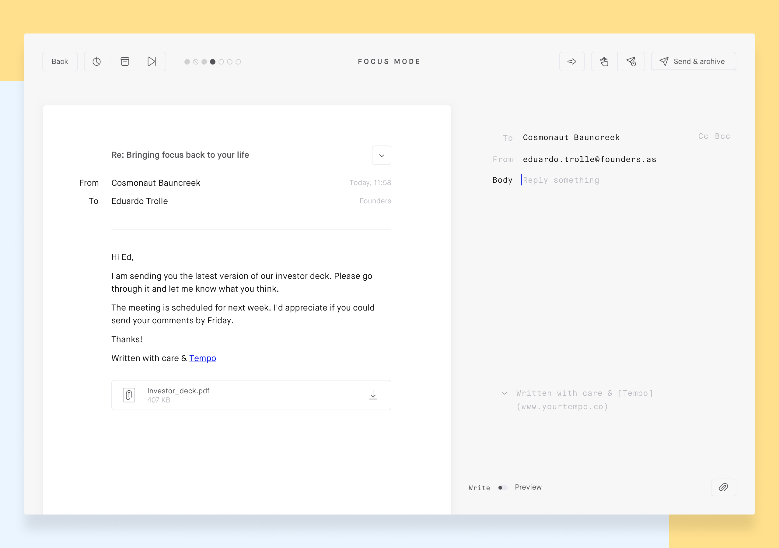The width and height of the screenshot is (779, 548).
Task: Click the dark current progress dot
Action: 213,62
